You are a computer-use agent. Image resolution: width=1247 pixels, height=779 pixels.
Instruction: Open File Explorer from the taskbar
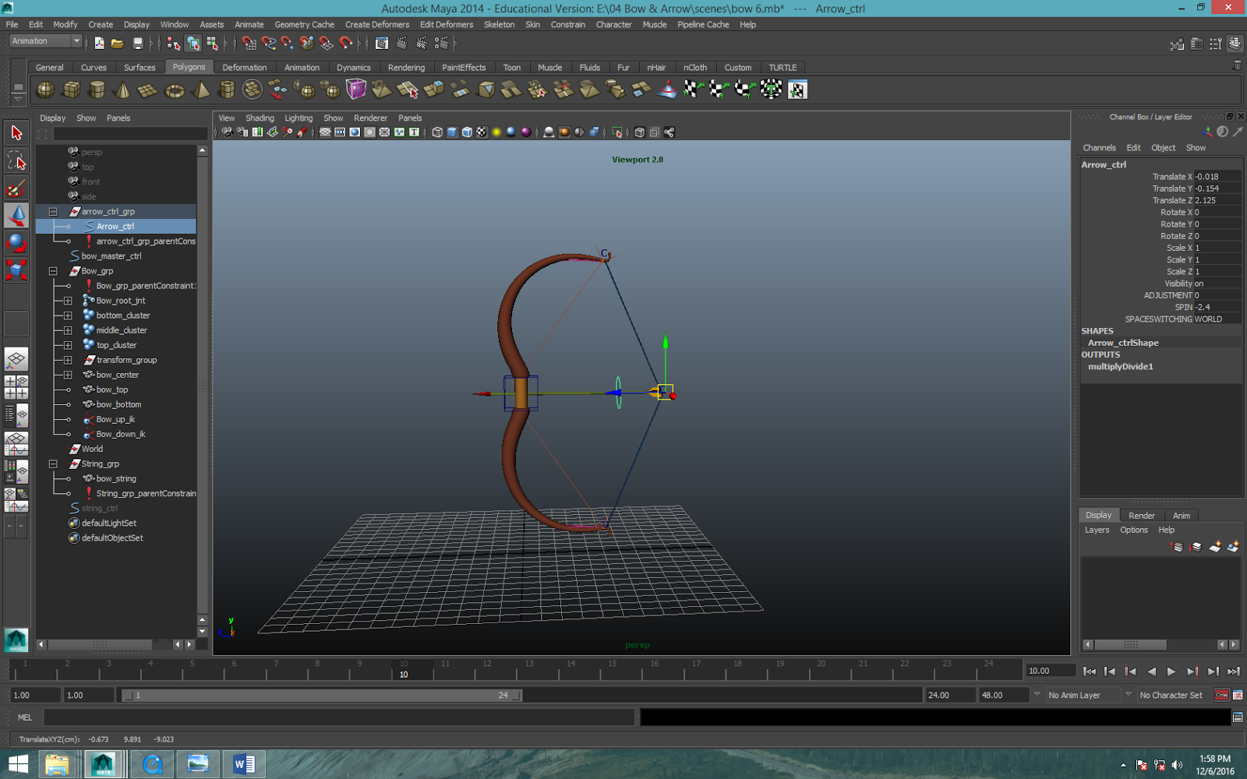[x=57, y=764]
